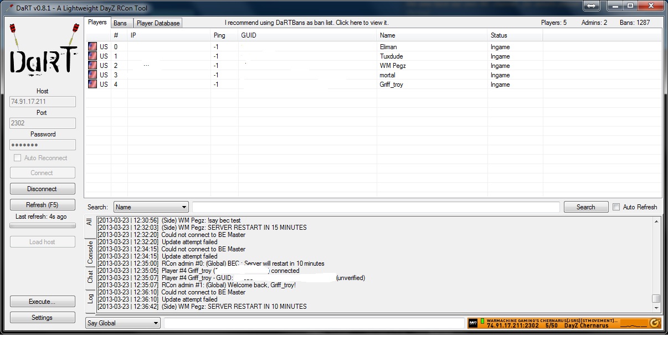Viewport: 668px width, 348px height.
Task: Sort players by the Name column header
Action: tap(432, 35)
